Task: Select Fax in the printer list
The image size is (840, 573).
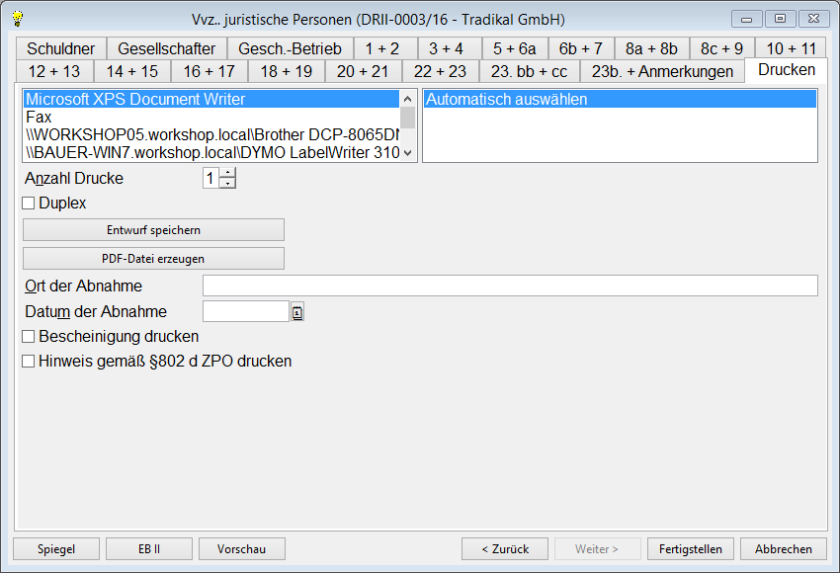Action: 40,118
